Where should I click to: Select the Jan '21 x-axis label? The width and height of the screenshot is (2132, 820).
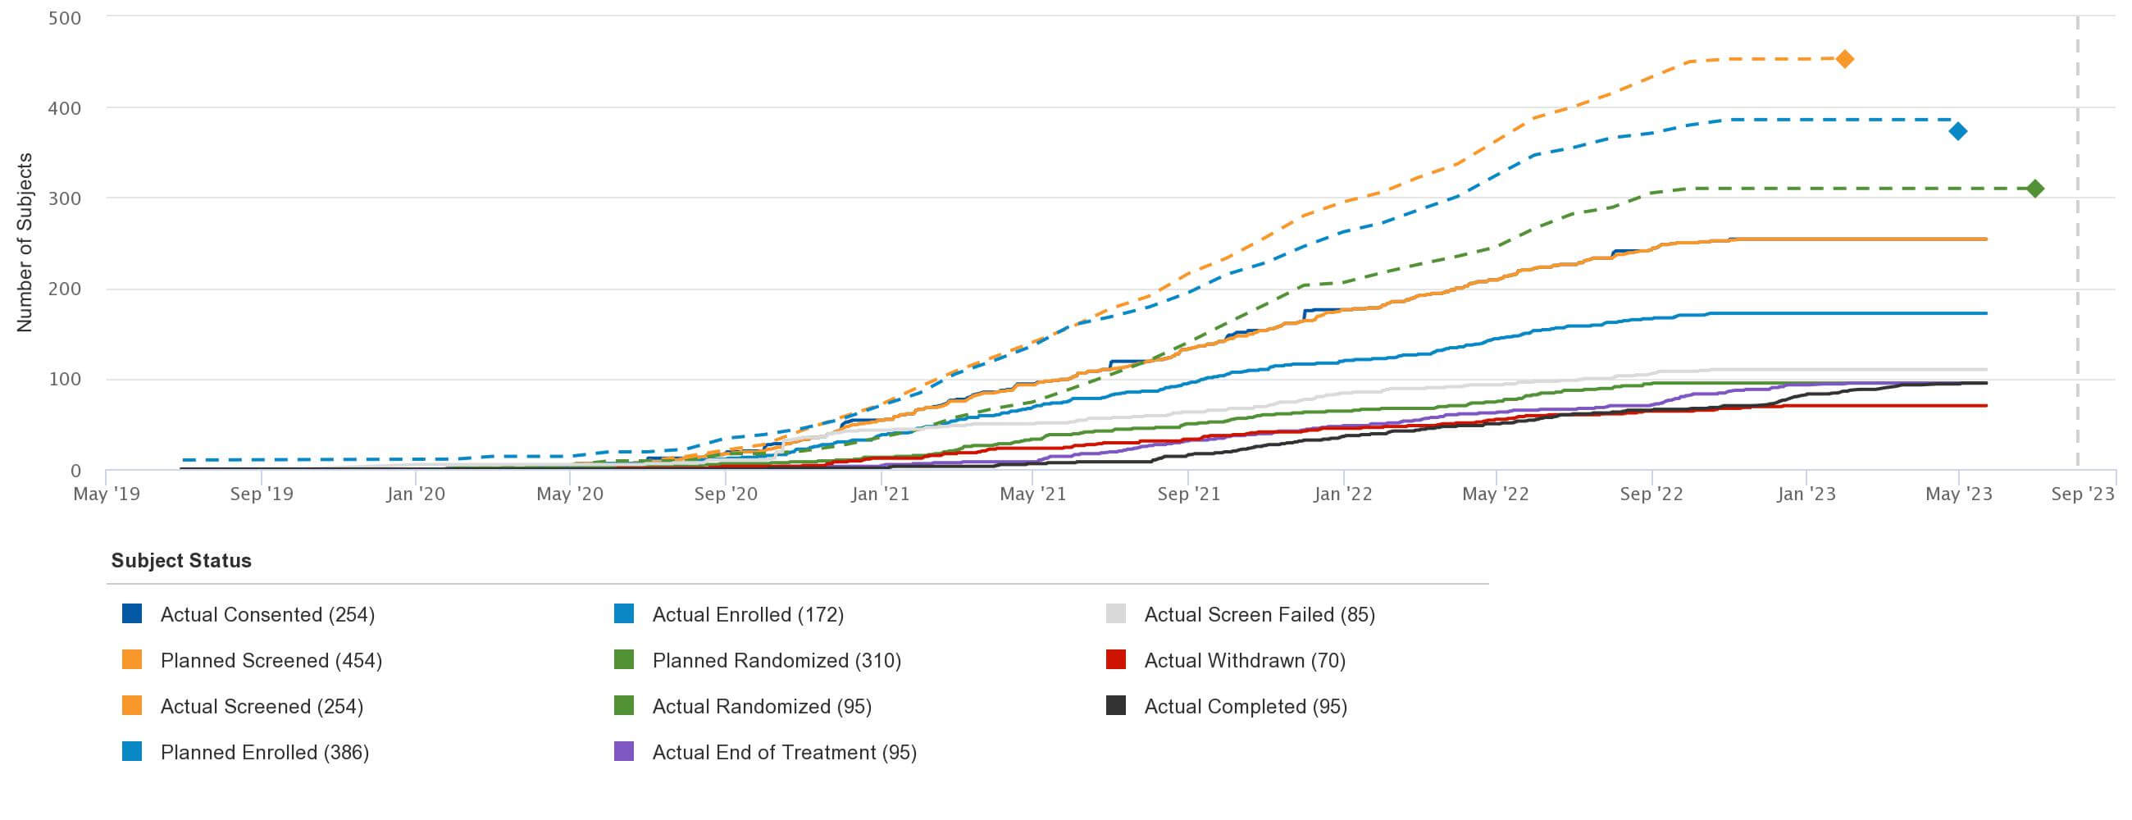tap(880, 494)
